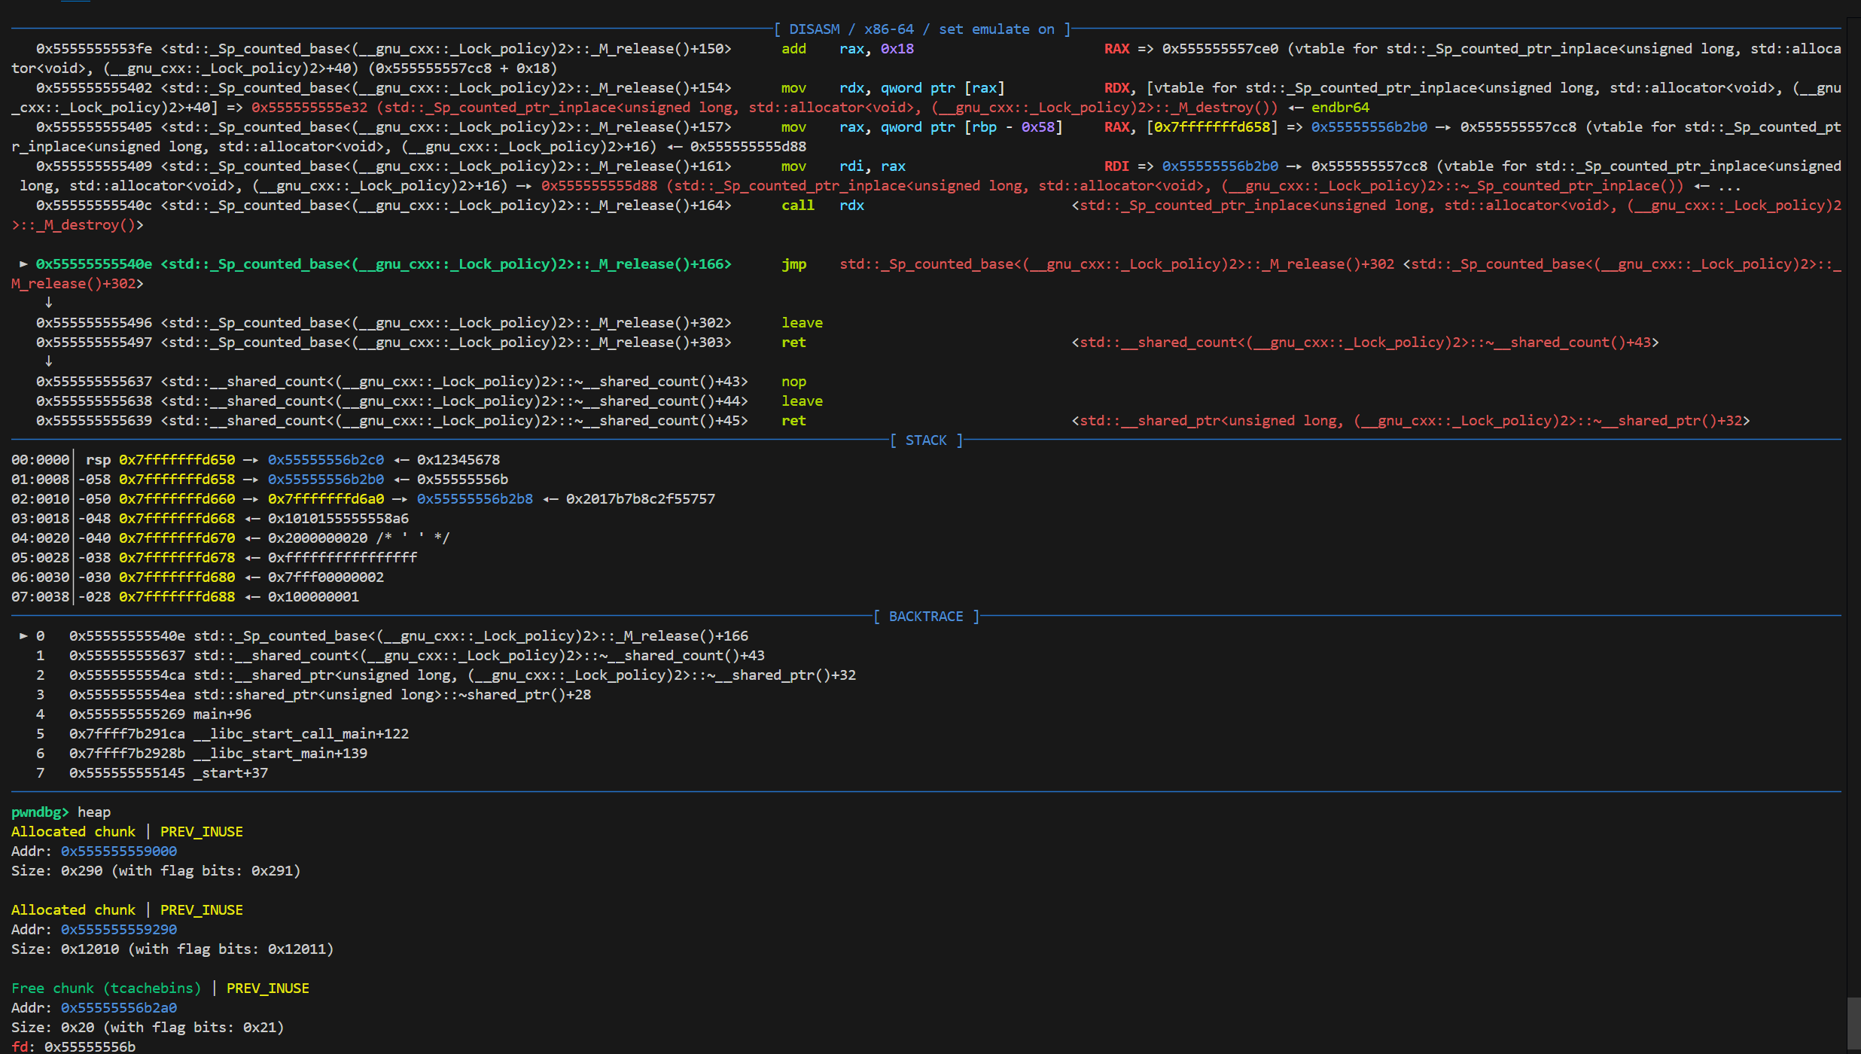Click the fd: 0x55555556b value line
Image resolution: width=1861 pixels, height=1054 pixels.
point(74,1046)
